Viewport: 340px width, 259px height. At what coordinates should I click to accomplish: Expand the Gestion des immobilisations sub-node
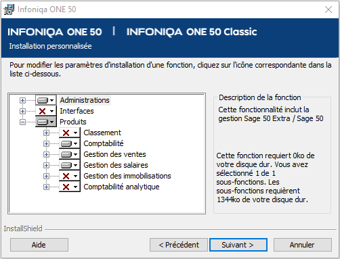[46, 176]
